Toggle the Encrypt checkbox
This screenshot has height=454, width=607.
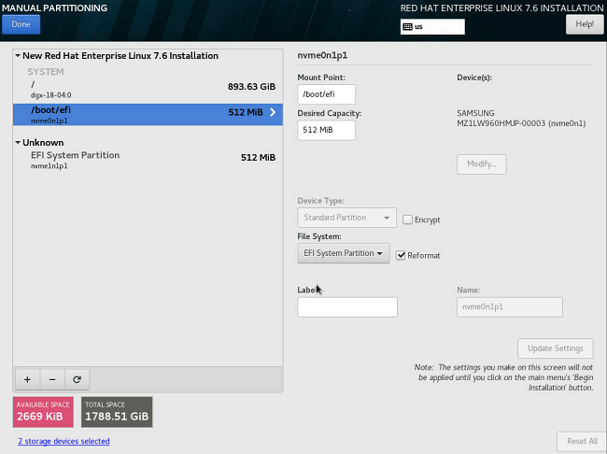click(407, 220)
